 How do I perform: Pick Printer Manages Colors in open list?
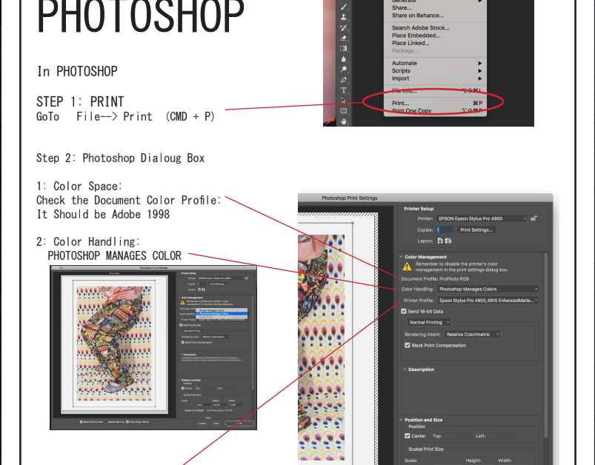[222, 310]
